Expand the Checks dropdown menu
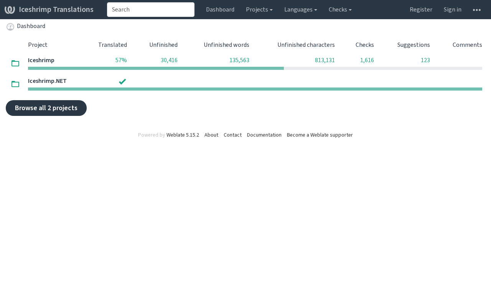The width and height of the screenshot is (491, 307). click(340, 10)
